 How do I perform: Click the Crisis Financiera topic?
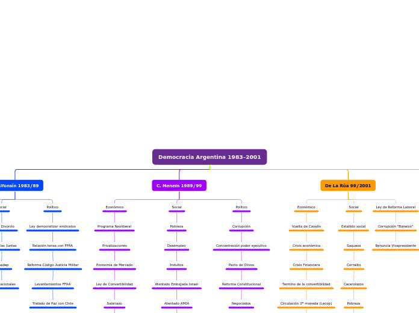point(306,265)
